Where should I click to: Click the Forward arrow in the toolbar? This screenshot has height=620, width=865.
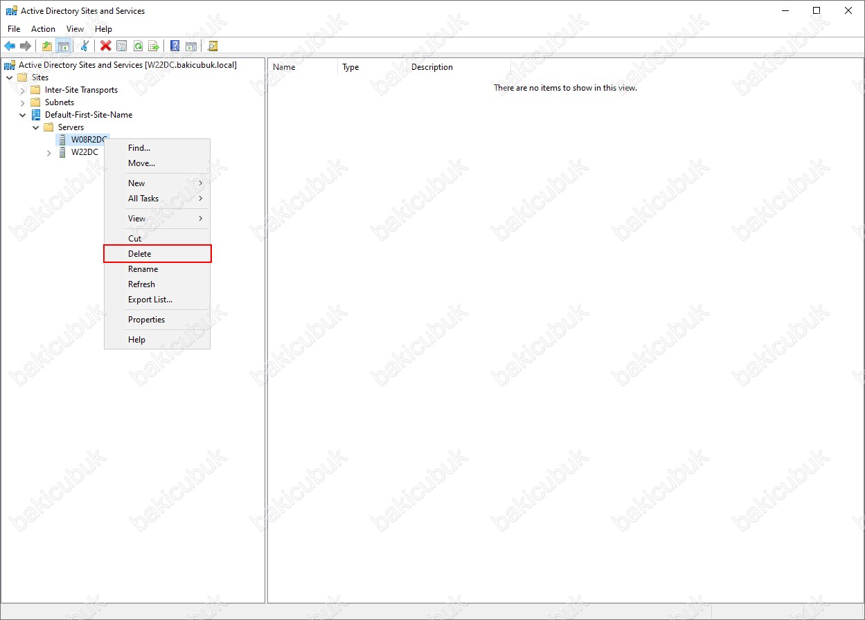click(26, 46)
